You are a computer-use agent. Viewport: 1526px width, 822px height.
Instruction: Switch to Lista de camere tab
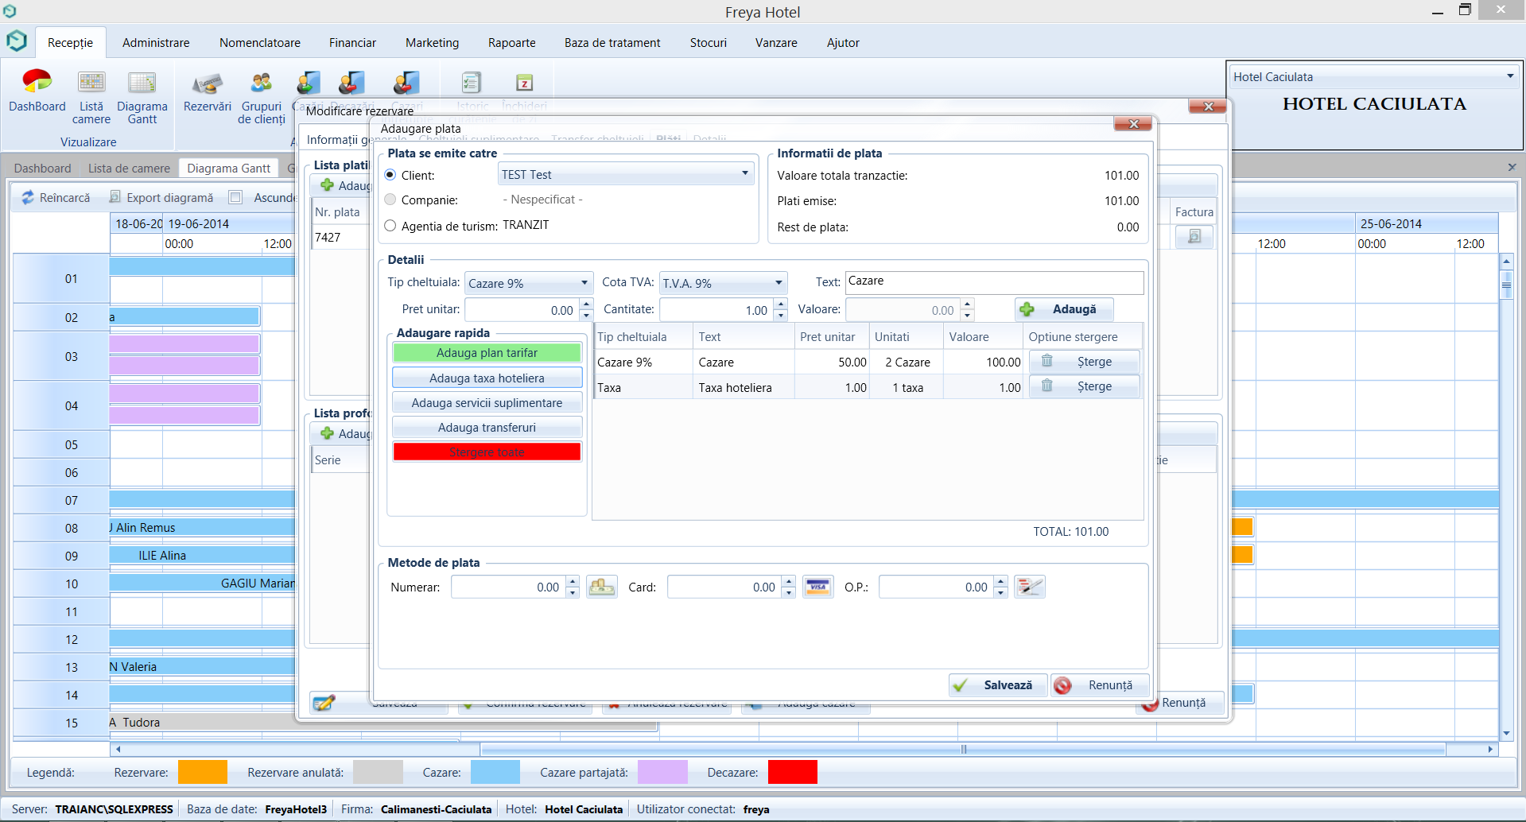[129, 169]
